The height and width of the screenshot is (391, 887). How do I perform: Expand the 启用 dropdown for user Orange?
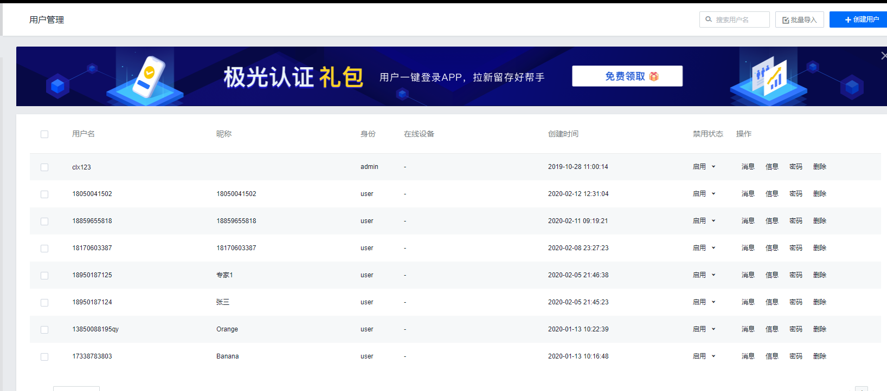point(704,329)
